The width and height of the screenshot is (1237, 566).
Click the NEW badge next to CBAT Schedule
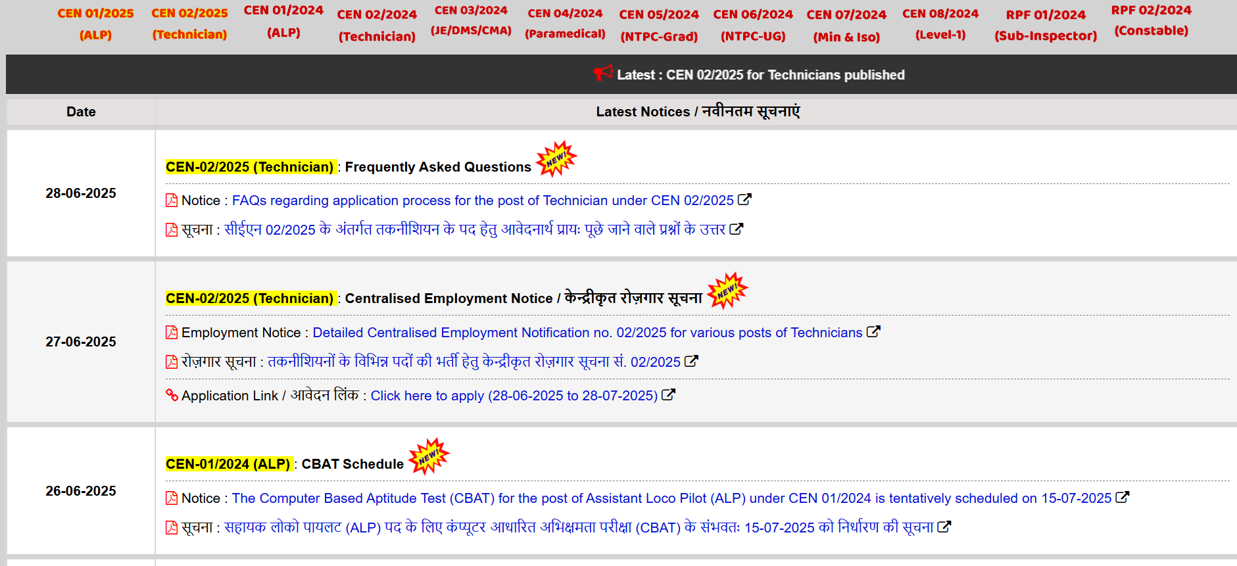(429, 456)
